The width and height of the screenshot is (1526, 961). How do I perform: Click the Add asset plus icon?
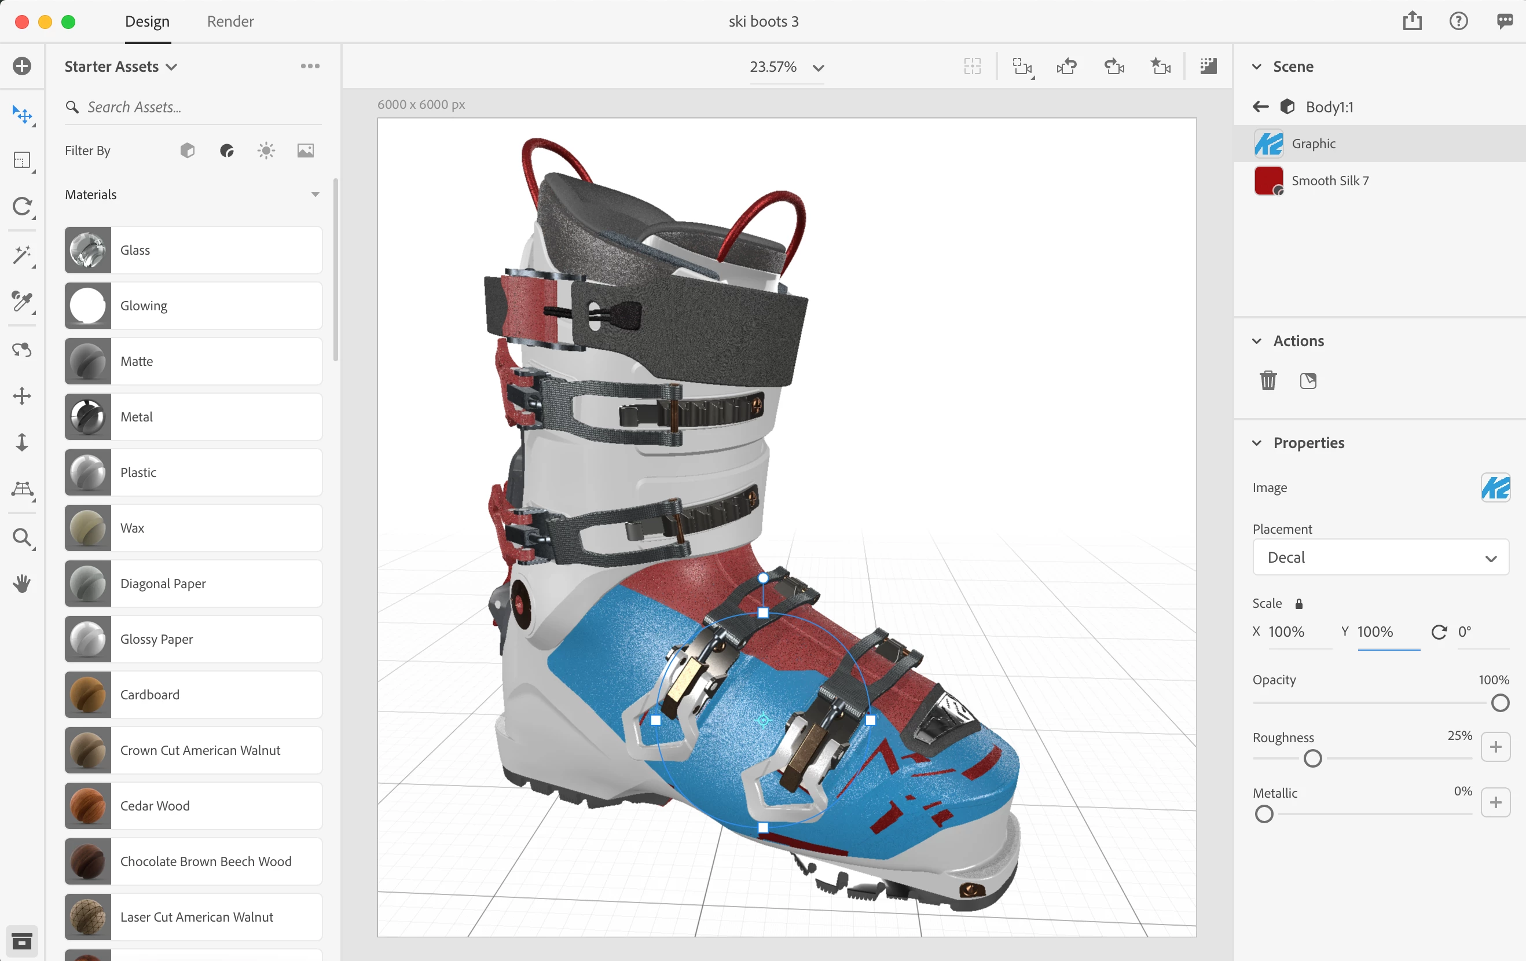coord(22,66)
